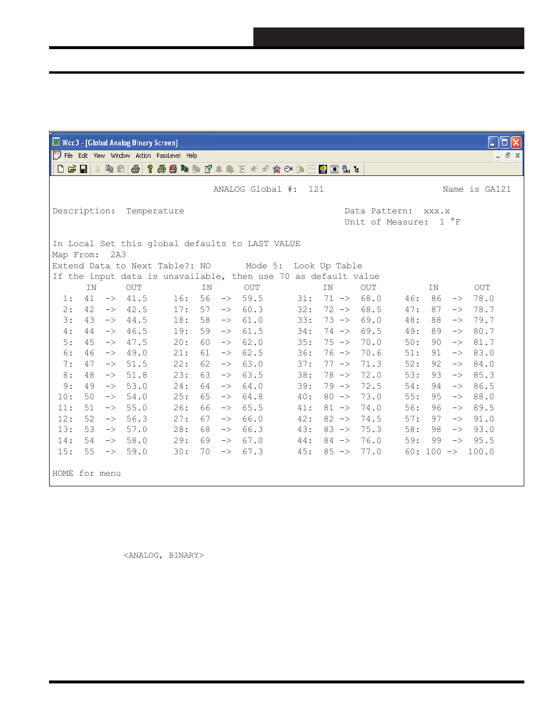Click the printer icon with red arrow
The width and height of the screenshot is (557, 722).
[x=173, y=169]
